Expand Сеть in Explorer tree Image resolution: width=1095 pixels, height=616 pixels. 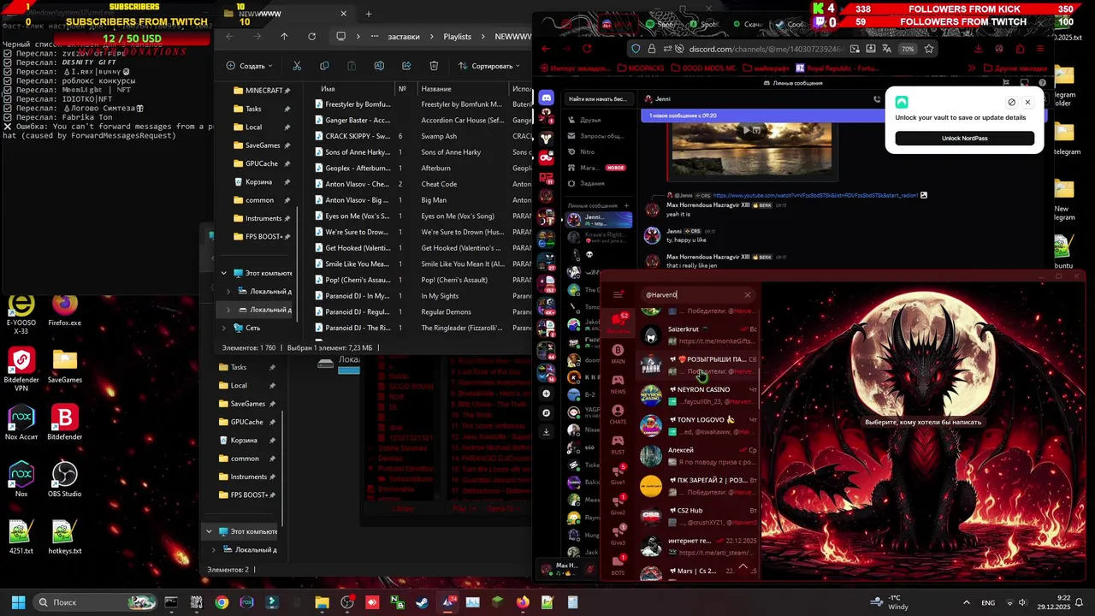pos(224,328)
